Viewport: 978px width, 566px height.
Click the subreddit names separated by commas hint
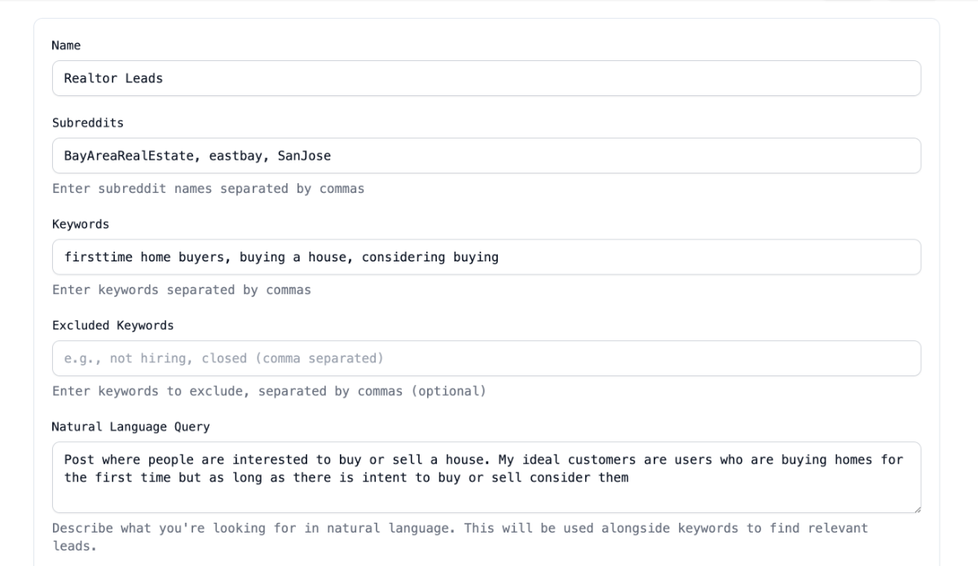point(208,189)
